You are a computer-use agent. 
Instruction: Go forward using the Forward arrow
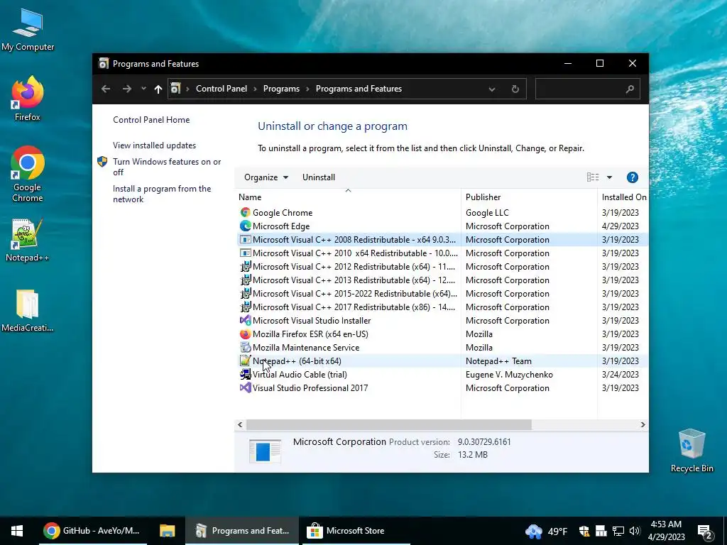[x=126, y=89]
